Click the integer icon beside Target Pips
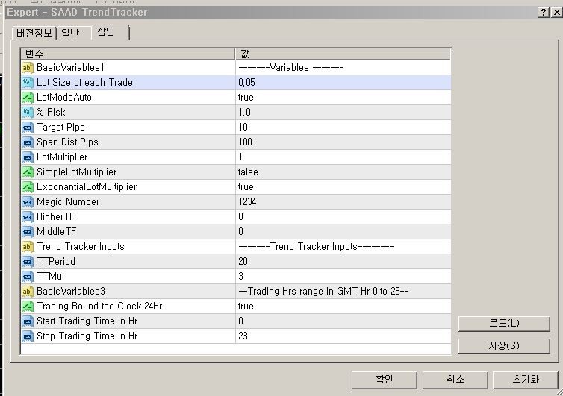 coord(28,128)
